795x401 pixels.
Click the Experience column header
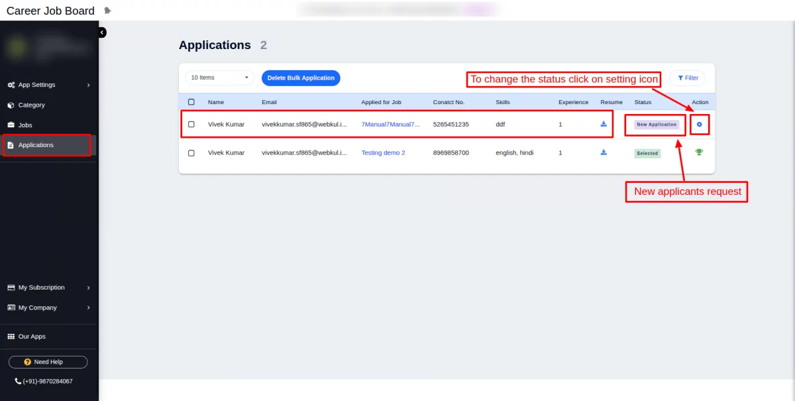pos(573,102)
